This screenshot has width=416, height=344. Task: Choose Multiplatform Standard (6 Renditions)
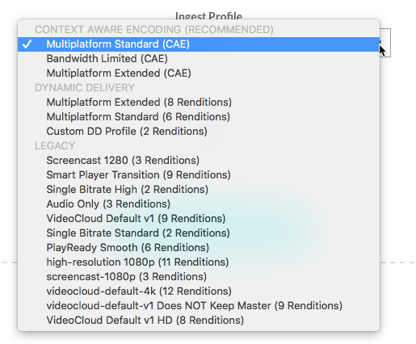199,117
